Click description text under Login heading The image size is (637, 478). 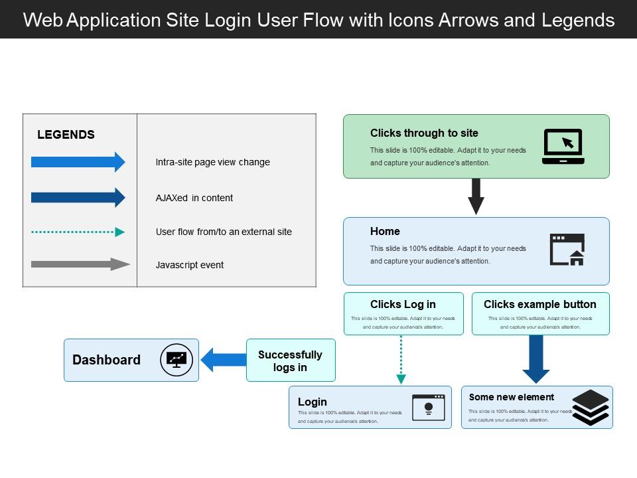pos(350,417)
